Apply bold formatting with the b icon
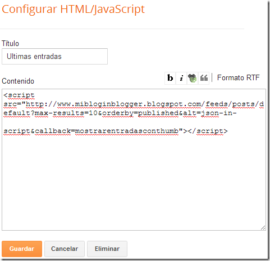Viewport: 270px width, 261px height. click(170, 78)
